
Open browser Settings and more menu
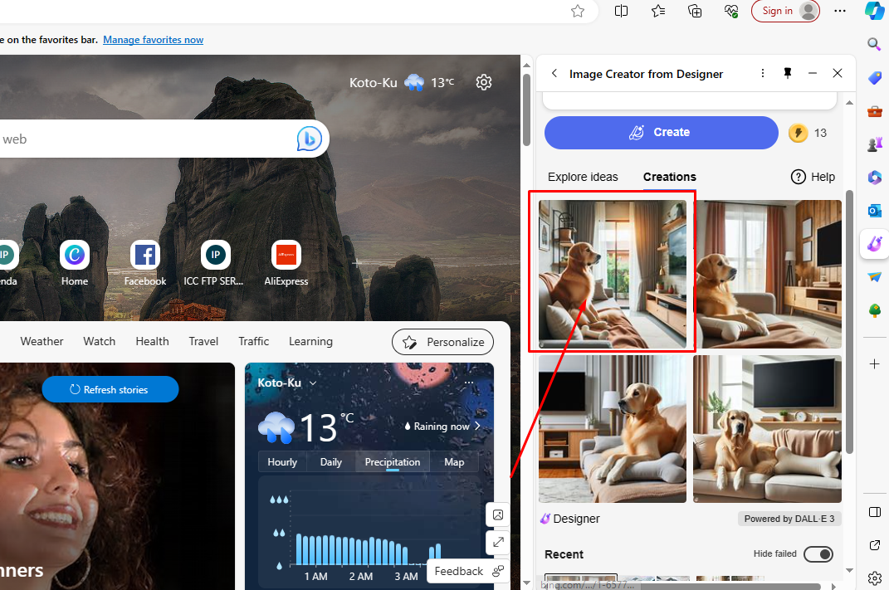coord(840,11)
